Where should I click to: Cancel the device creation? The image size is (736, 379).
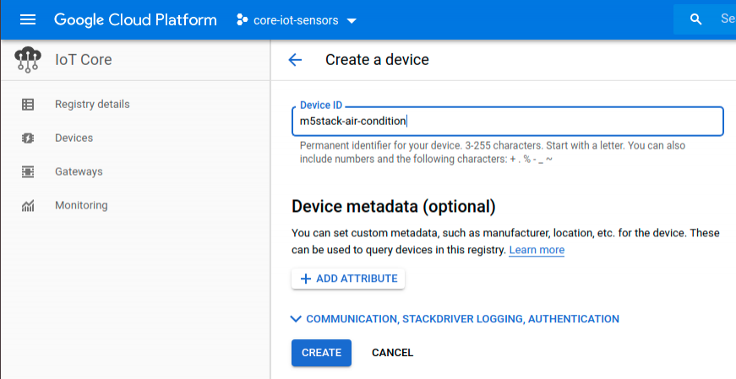(x=392, y=353)
